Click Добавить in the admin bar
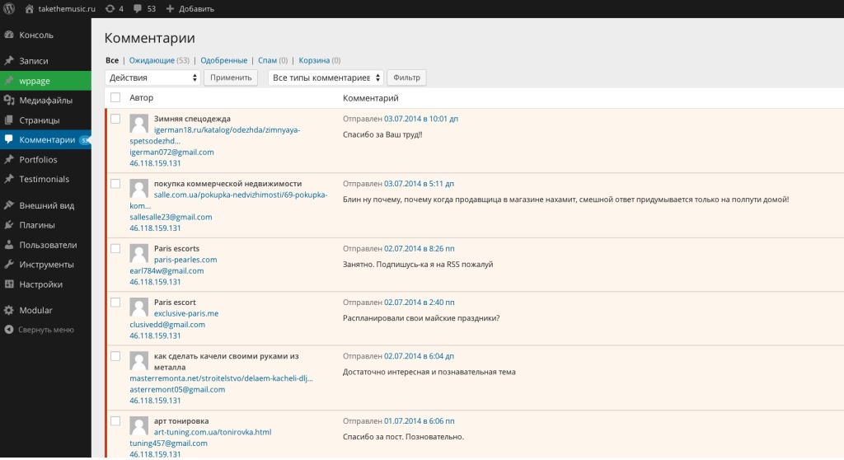The height and width of the screenshot is (460, 844). click(196, 8)
